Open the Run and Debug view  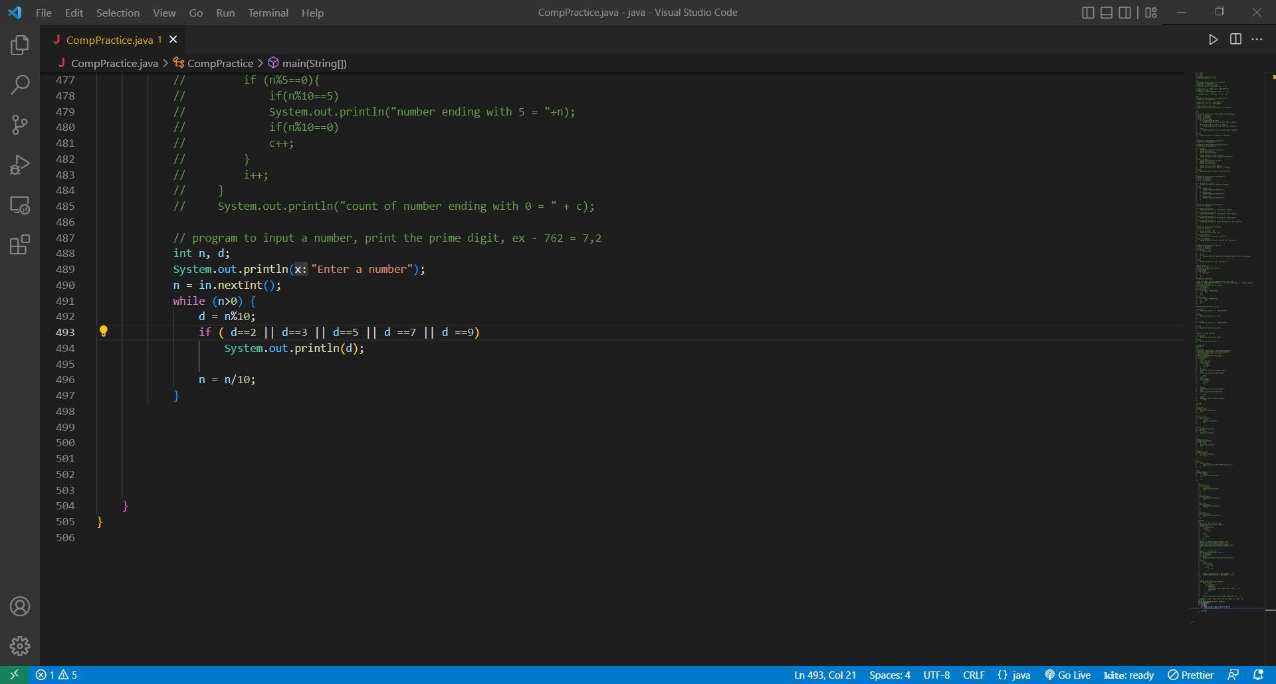(20, 165)
